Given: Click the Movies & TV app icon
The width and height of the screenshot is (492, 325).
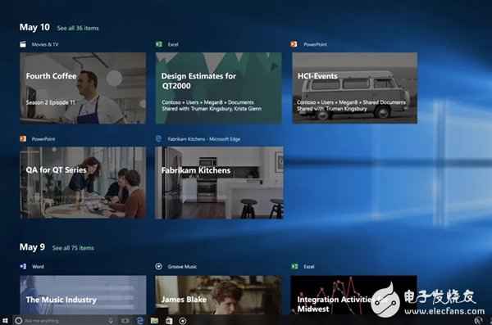Looking at the screenshot, I should (x=23, y=44).
